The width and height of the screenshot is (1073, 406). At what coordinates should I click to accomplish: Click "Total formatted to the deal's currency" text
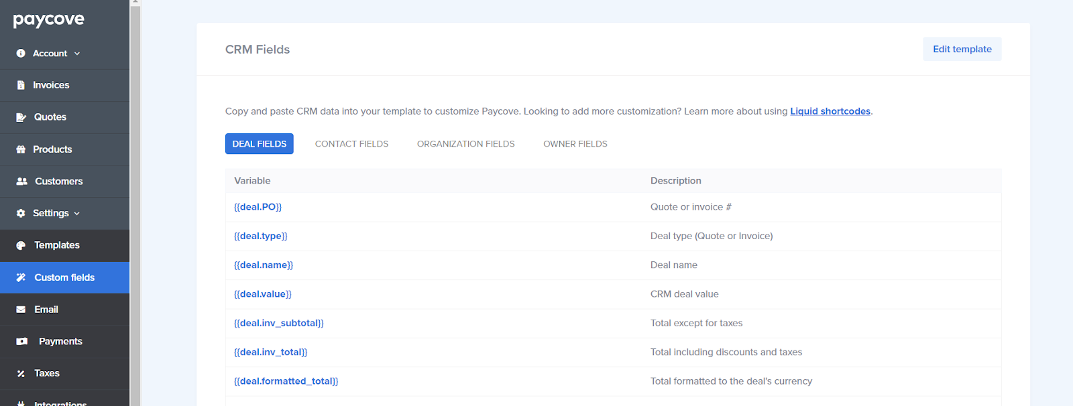(732, 381)
